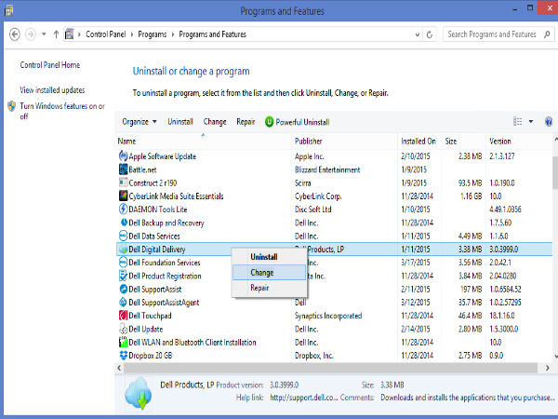Click the Dell Touchpad red icon
This screenshot has width=558, height=419.
tap(123, 316)
